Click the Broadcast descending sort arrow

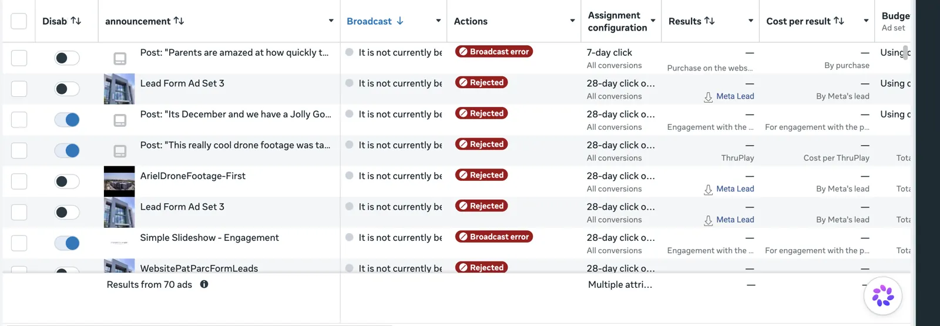pyautogui.click(x=400, y=21)
